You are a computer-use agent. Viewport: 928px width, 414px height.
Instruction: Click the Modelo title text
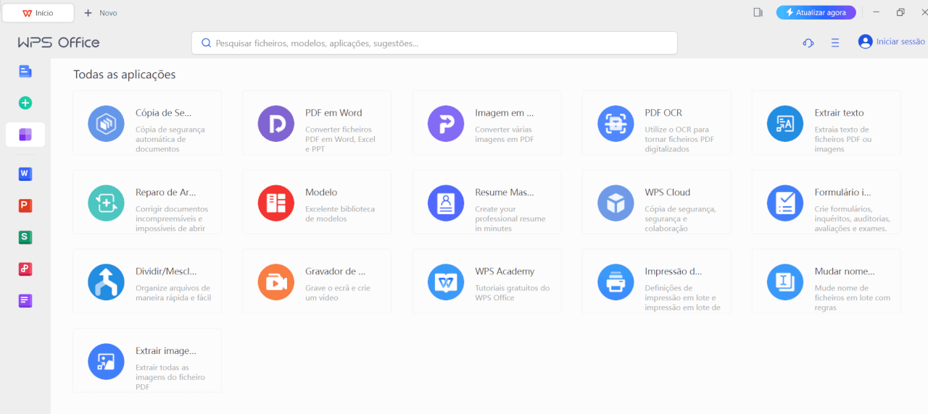321,193
